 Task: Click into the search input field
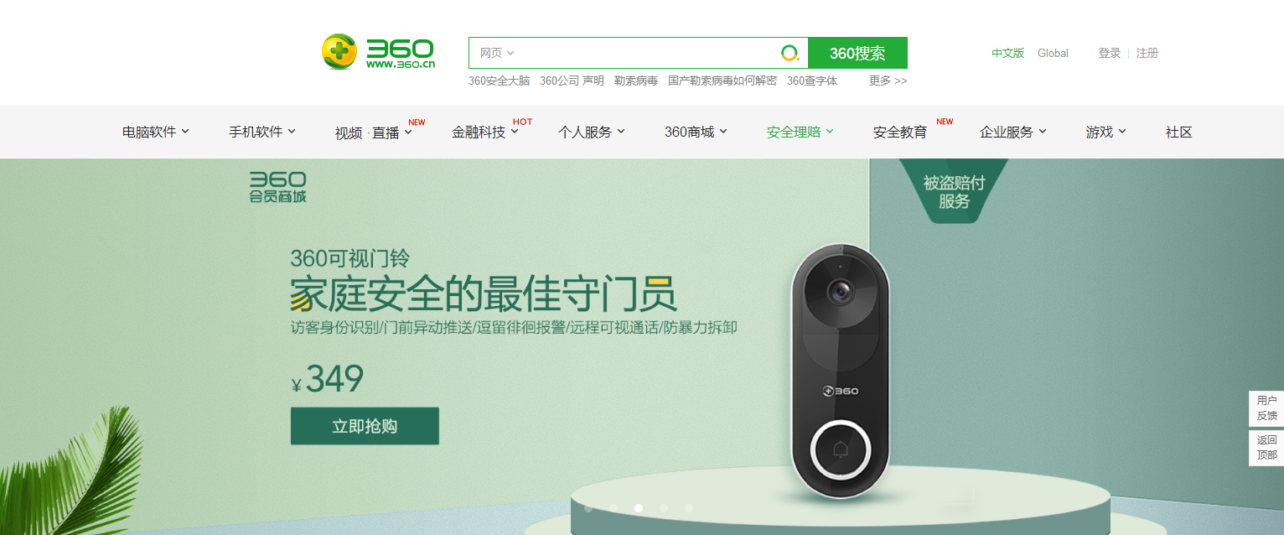click(647, 53)
